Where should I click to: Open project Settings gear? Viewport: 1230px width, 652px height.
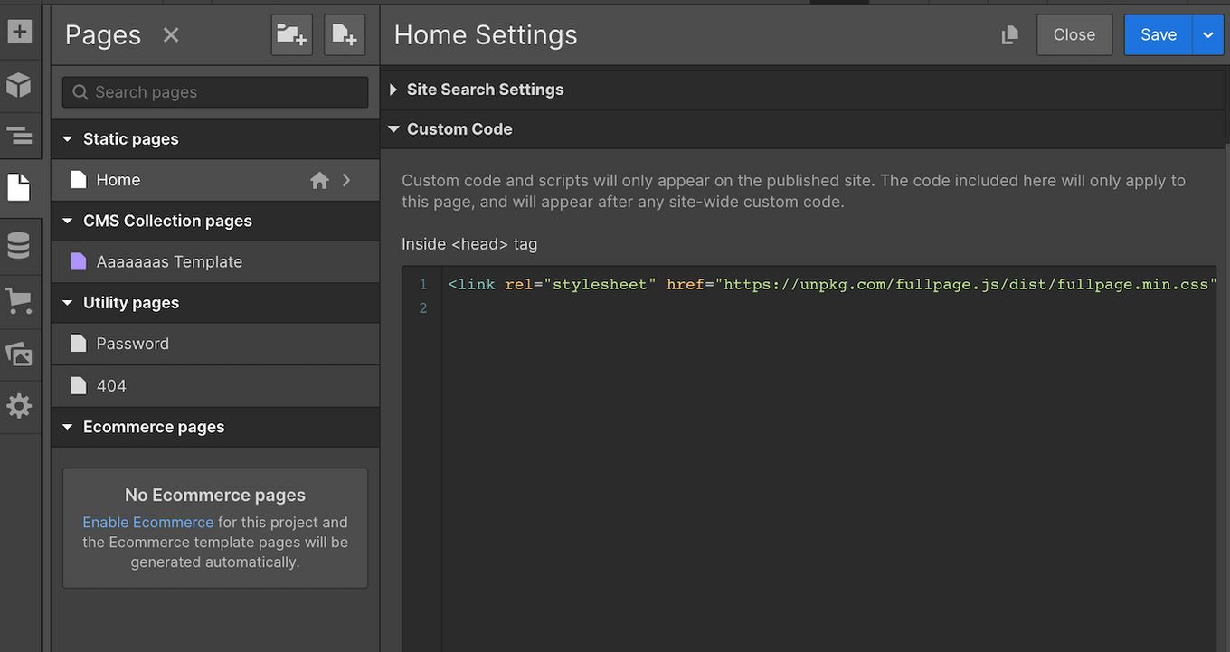19,406
